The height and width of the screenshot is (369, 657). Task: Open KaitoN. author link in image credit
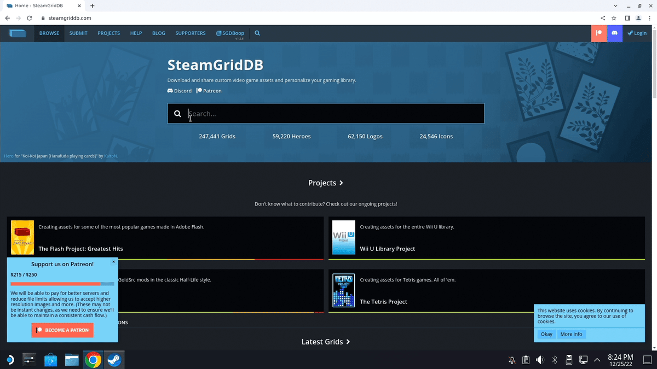[111, 156]
